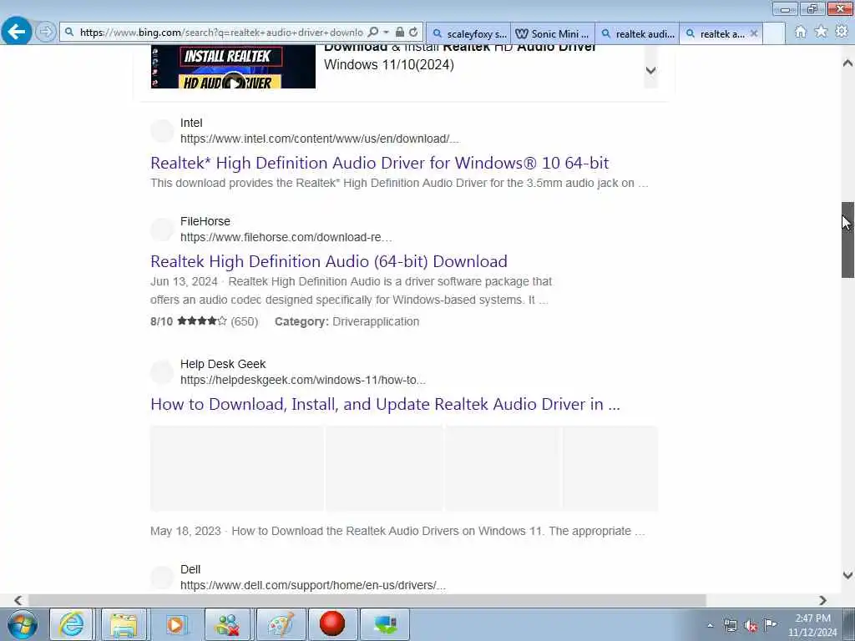Viewport: 855px width, 641px height.
Task: Click the security lock icon in address bar
Action: (400, 33)
